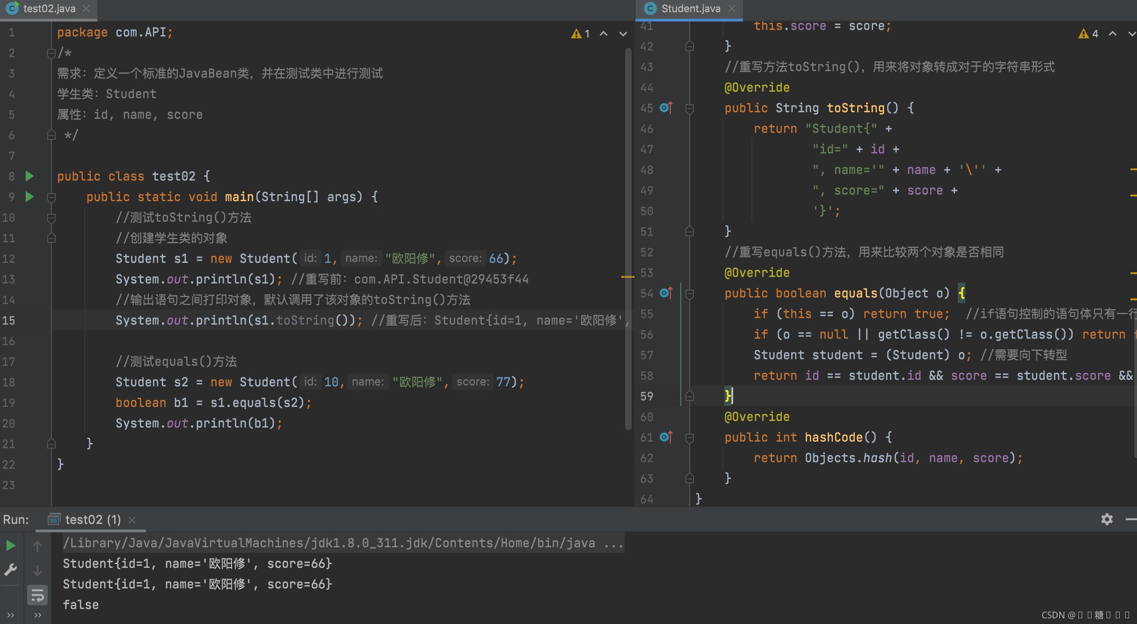This screenshot has height=624, width=1137.
Task: Click line number 15 in test02.java gutter
Action: coord(8,320)
